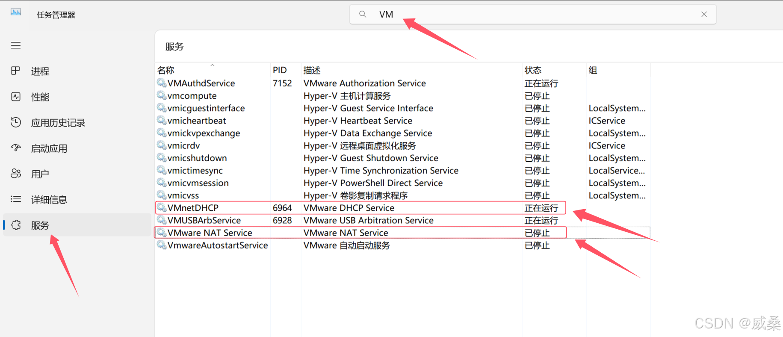Select the vmicheartbeat service name
Image resolution: width=783 pixels, height=337 pixels.
(x=197, y=120)
